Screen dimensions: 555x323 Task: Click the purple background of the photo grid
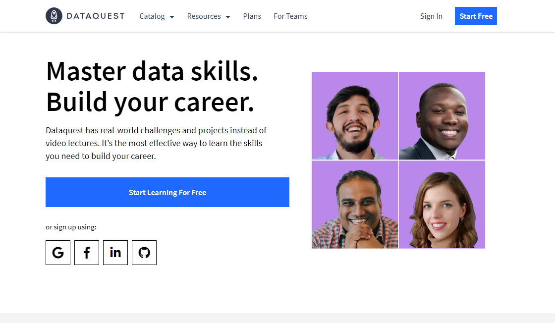click(322, 79)
